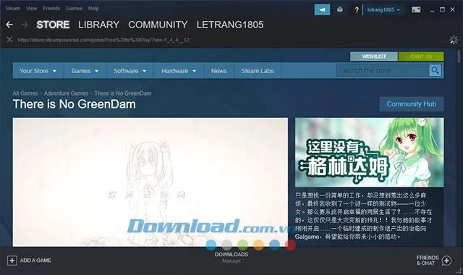
Task: Switch to the STORE tab
Action: [x=53, y=25]
